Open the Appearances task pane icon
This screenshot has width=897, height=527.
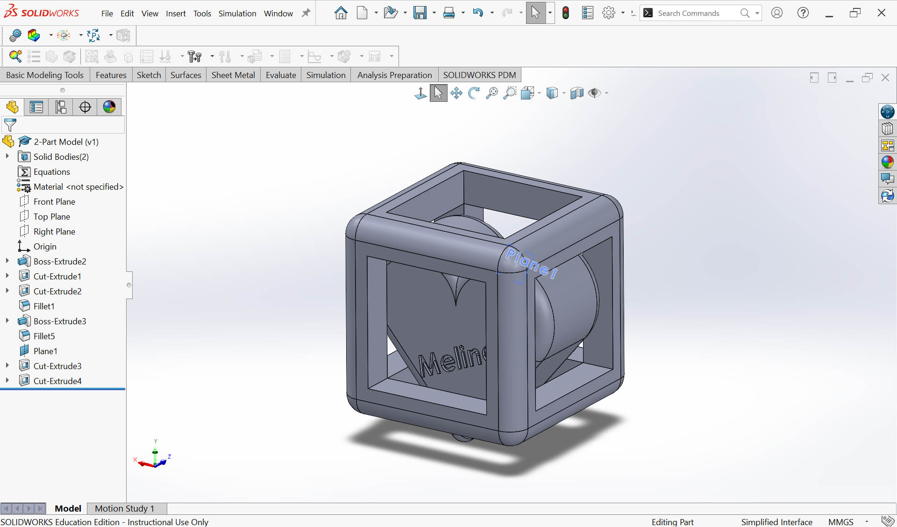[887, 162]
